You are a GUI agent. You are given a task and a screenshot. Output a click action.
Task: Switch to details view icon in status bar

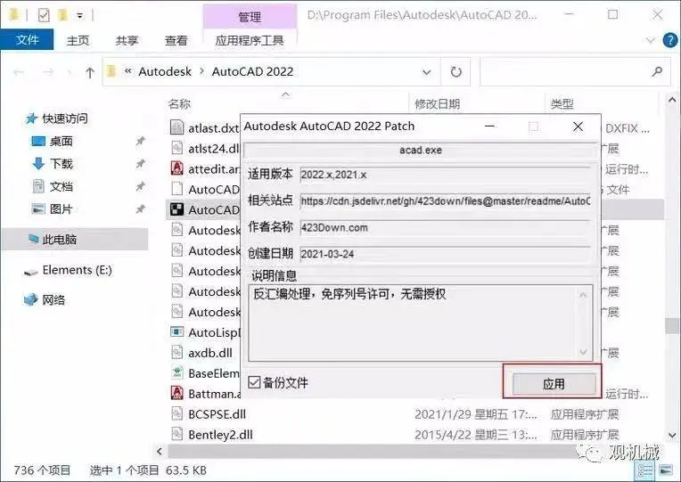click(x=644, y=470)
